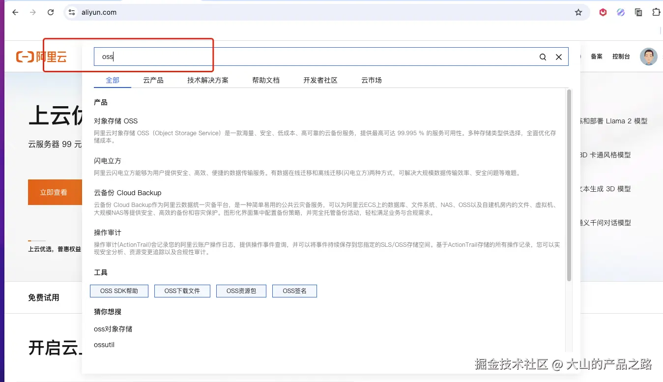Screen dimensions: 663x382
Task: Click the OSS签名 tool button
Action: (x=294, y=291)
